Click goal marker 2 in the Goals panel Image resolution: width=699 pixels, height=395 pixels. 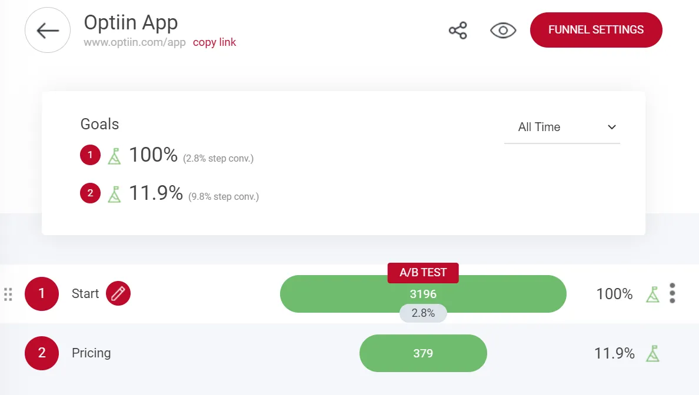coord(89,193)
